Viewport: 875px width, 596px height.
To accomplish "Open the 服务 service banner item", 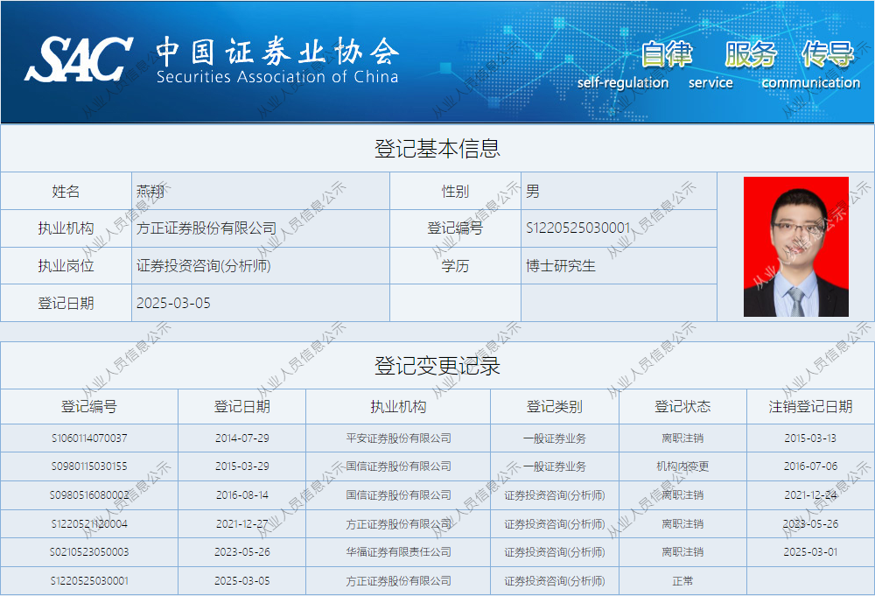I will point(750,54).
